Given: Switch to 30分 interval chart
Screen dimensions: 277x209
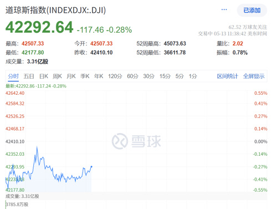Looking at the screenshot, I should point(148,76).
